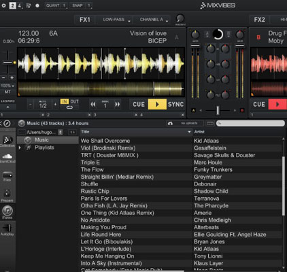Image resolution: width=287 pixels, height=272 pixels.
Task: Open the Autoplay sidebar icon
Action: (x=7, y=229)
